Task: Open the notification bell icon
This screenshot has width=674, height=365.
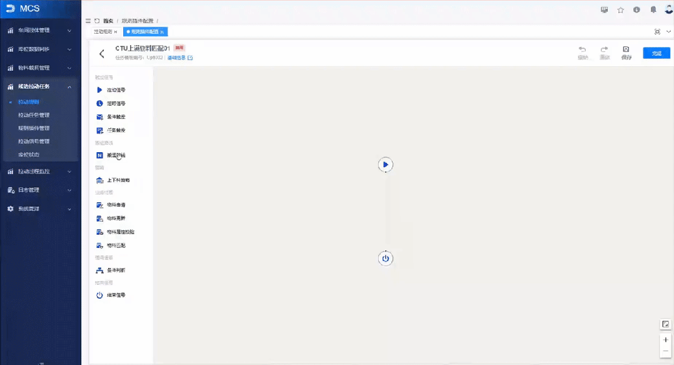Action: click(x=653, y=9)
